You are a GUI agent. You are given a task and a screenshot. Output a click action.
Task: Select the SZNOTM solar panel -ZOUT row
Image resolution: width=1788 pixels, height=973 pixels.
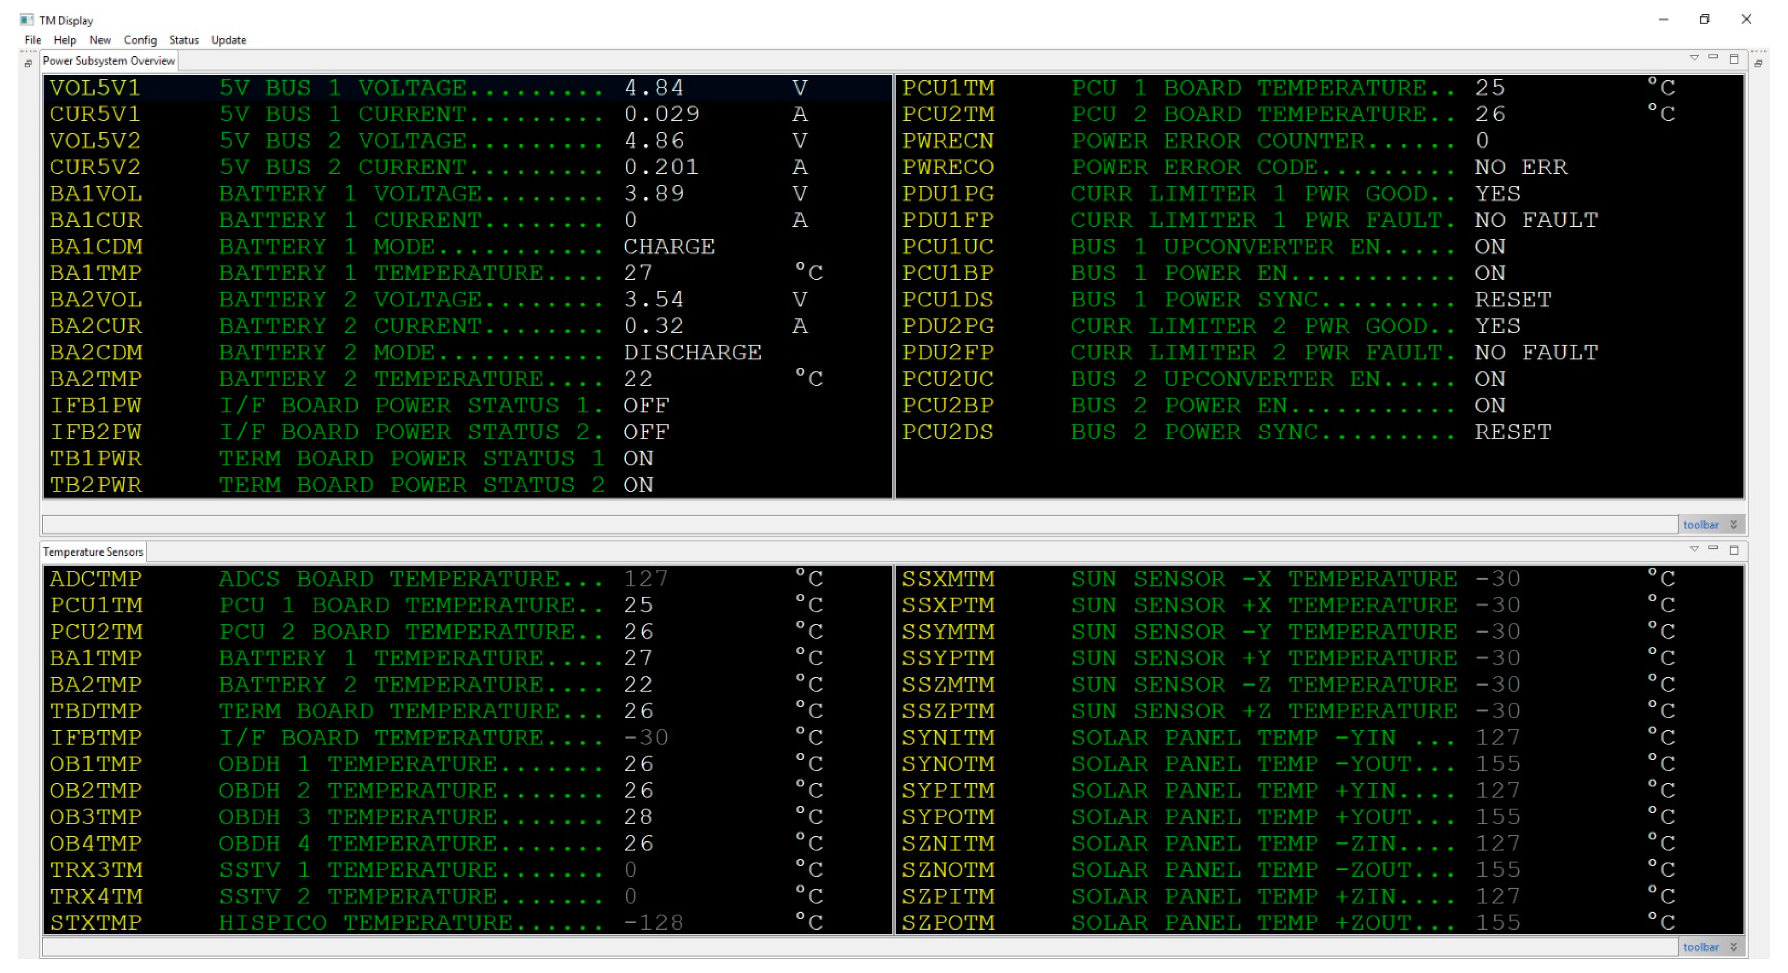pos(1320,870)
